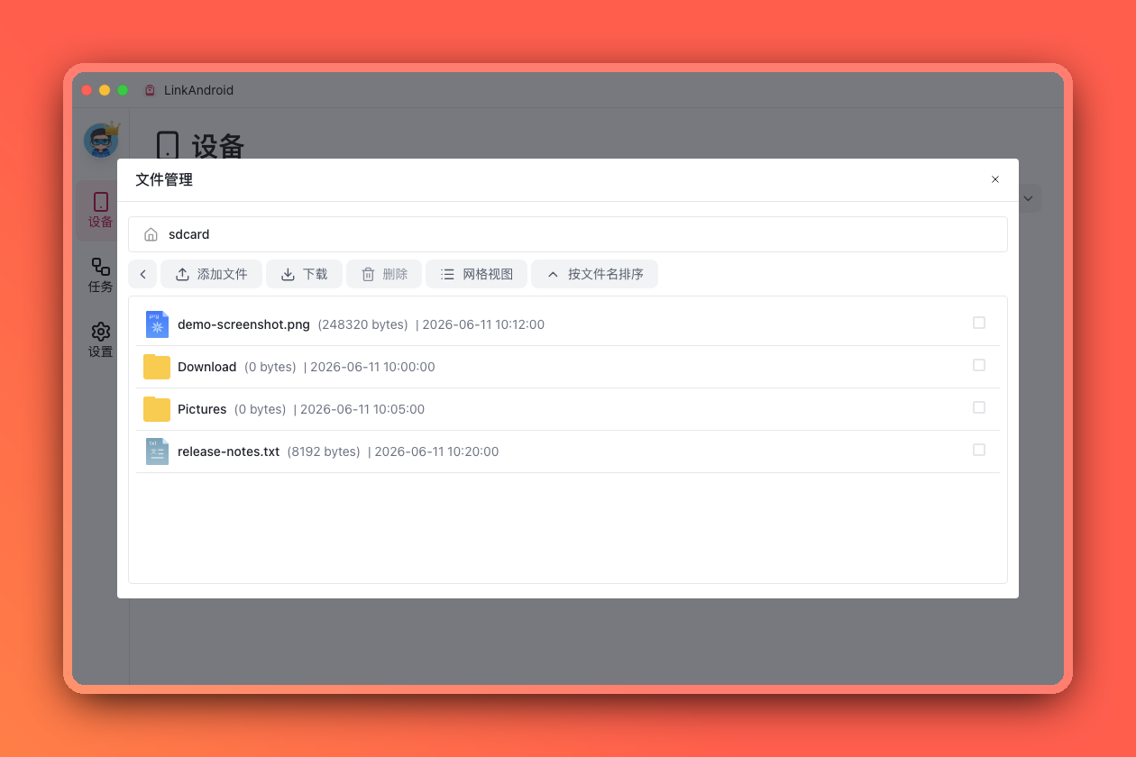Open the Pictures folder icon
1136x757 pixels.
click(x=157, y=409)
